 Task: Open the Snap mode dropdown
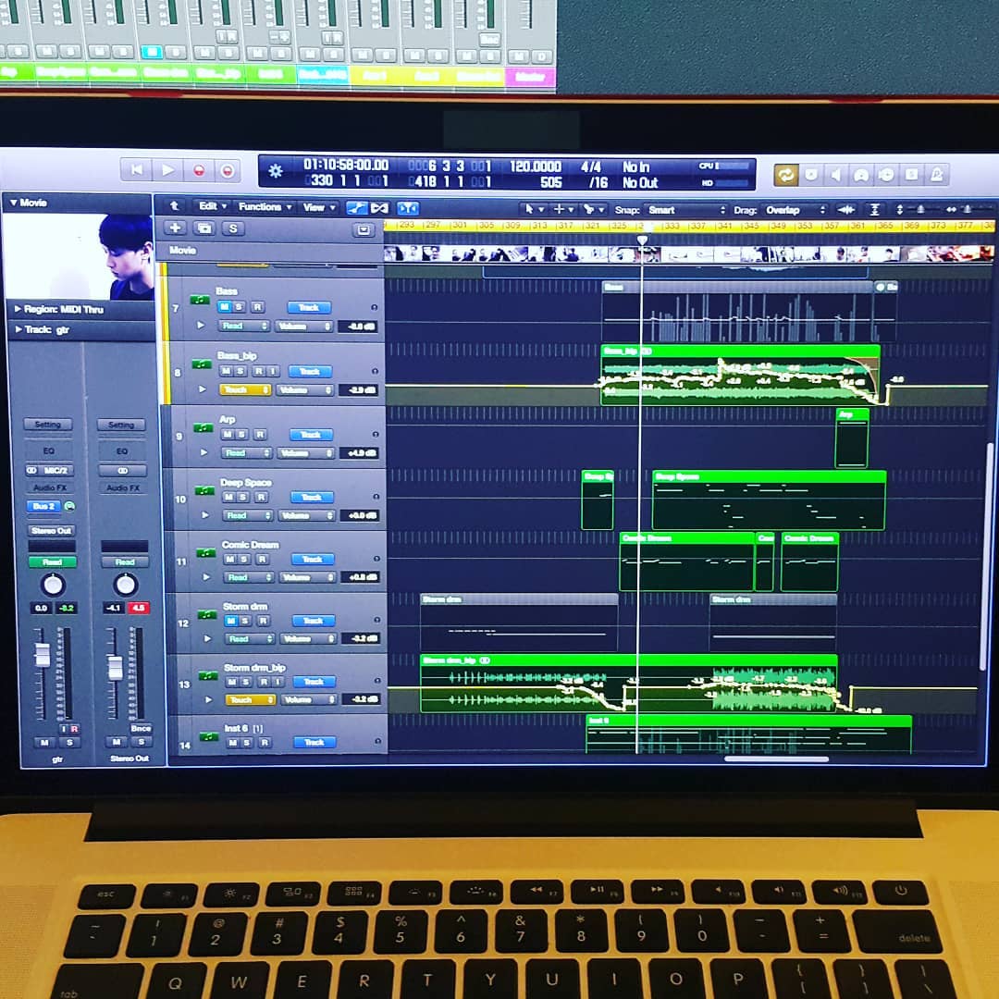685,210
